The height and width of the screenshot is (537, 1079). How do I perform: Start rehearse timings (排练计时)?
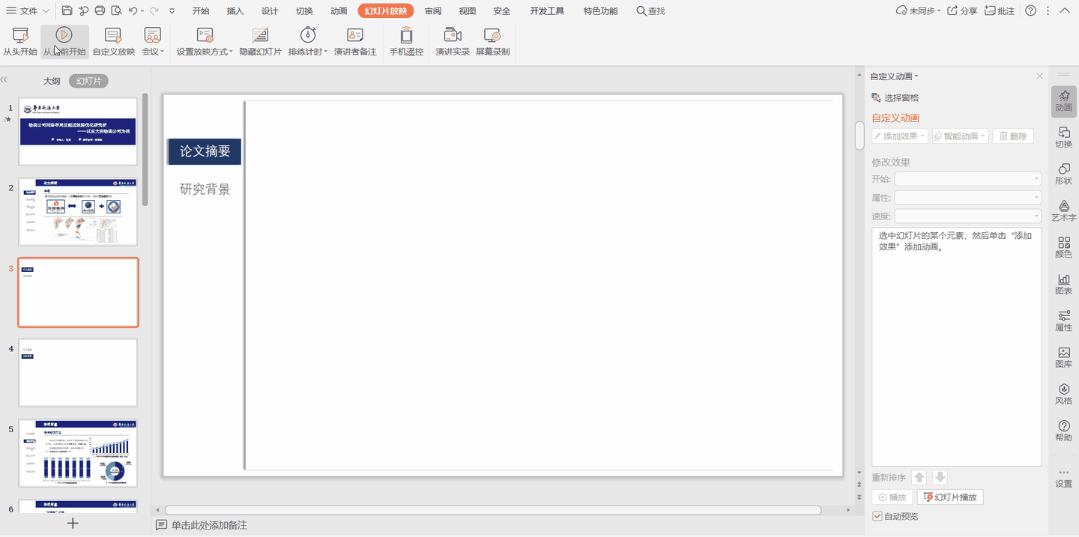click(308, 42)
